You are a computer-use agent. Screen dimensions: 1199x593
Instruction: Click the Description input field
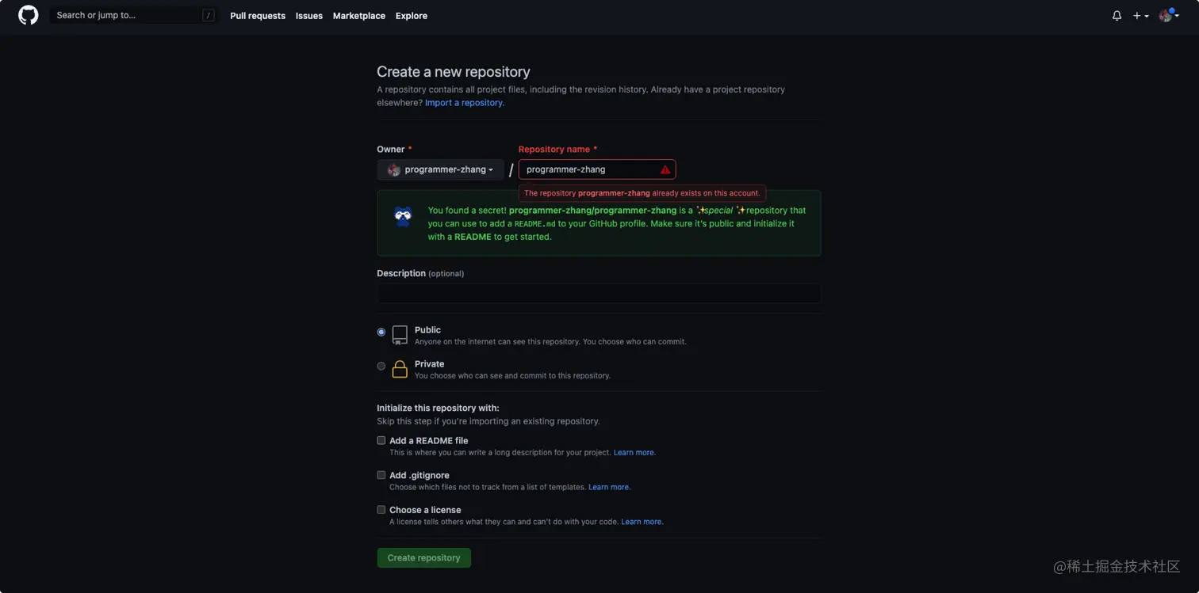pyautogui.click(x=599, y=294)
